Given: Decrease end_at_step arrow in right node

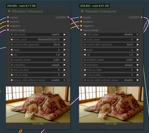Looking at the screenshot, I should [85, 75].
